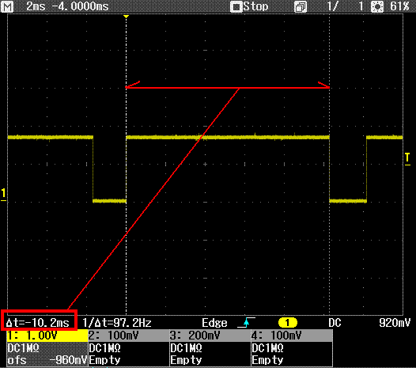This screenshot has height=368, width=416.
Task: Click the M memory icon at top-left
Action: pos(7,6)
